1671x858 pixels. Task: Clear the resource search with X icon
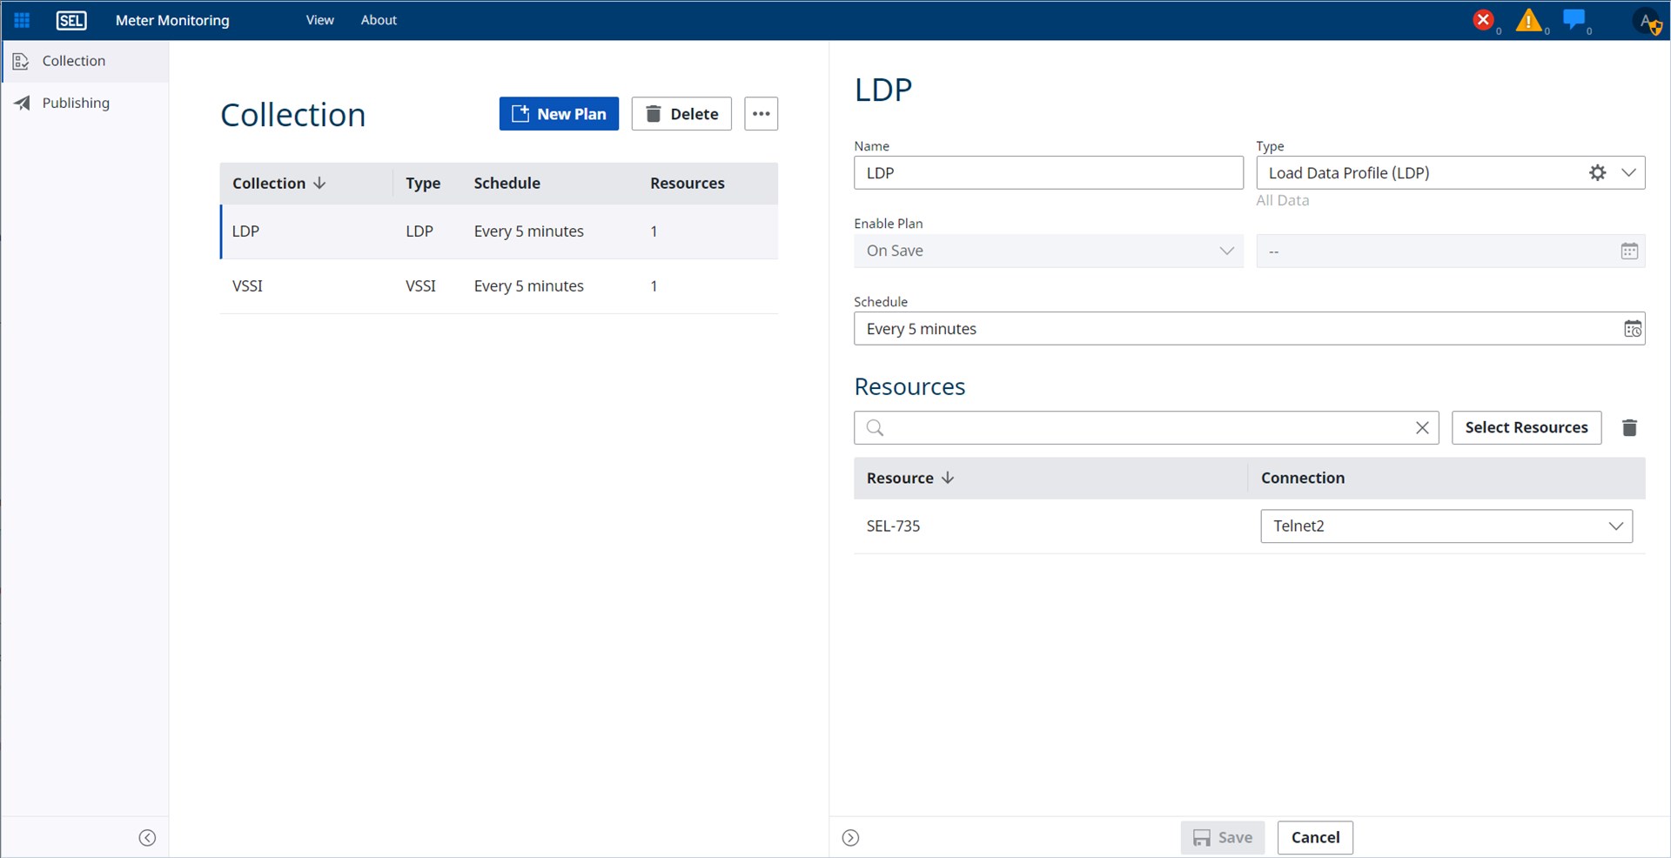[1422, 428]
